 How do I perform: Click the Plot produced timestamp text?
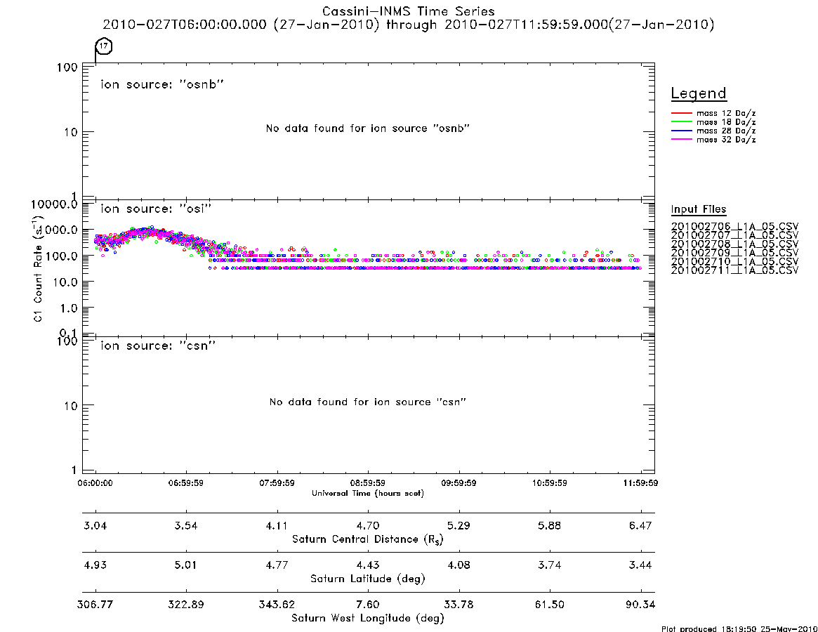tap(739, 628)
